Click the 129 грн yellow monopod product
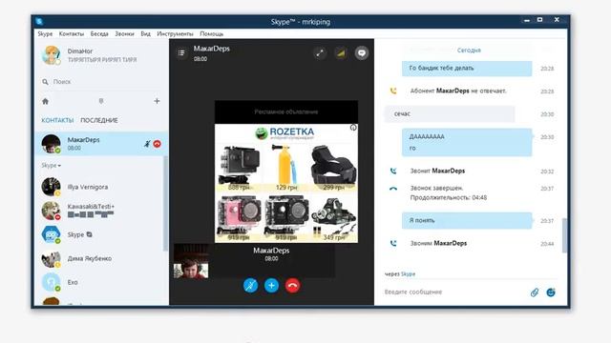The image size is (611, 343). (x=286, y=168)
